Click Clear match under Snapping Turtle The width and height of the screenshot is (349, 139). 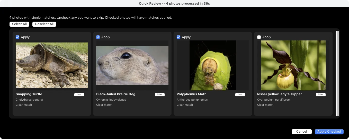[24, 105]
